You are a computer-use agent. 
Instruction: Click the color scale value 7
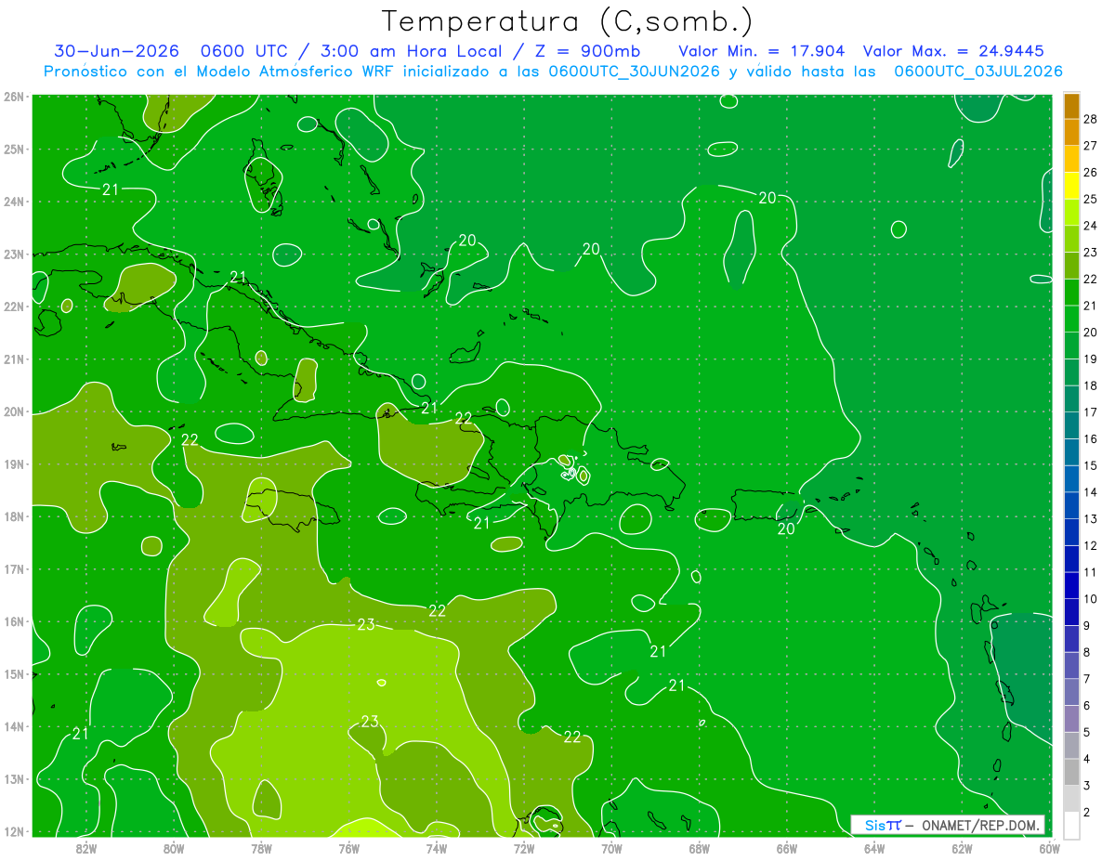point(1087,679)
